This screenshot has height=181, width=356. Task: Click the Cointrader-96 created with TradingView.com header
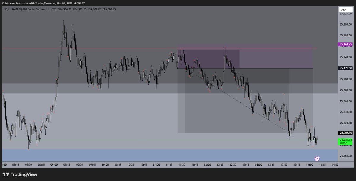click(44, 3)
